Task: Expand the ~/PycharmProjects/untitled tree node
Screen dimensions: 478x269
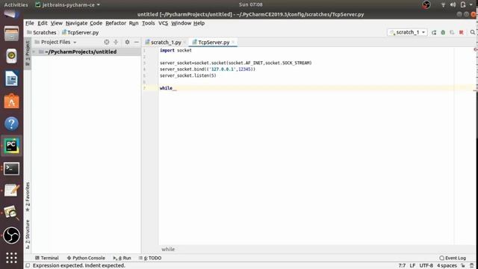Action: (34, 52)
